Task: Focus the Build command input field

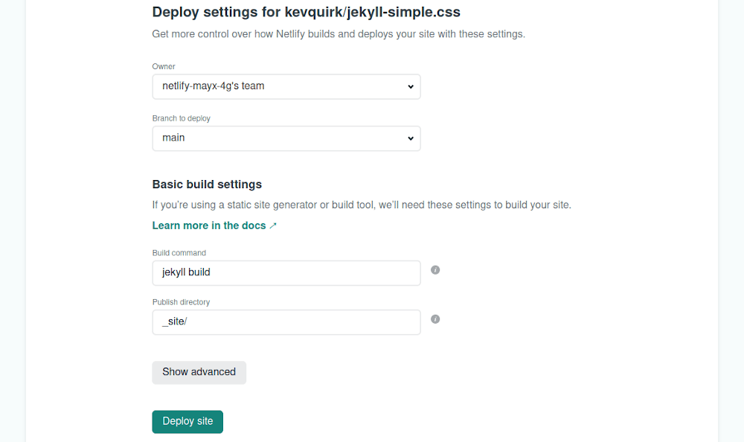Action: 286,272
